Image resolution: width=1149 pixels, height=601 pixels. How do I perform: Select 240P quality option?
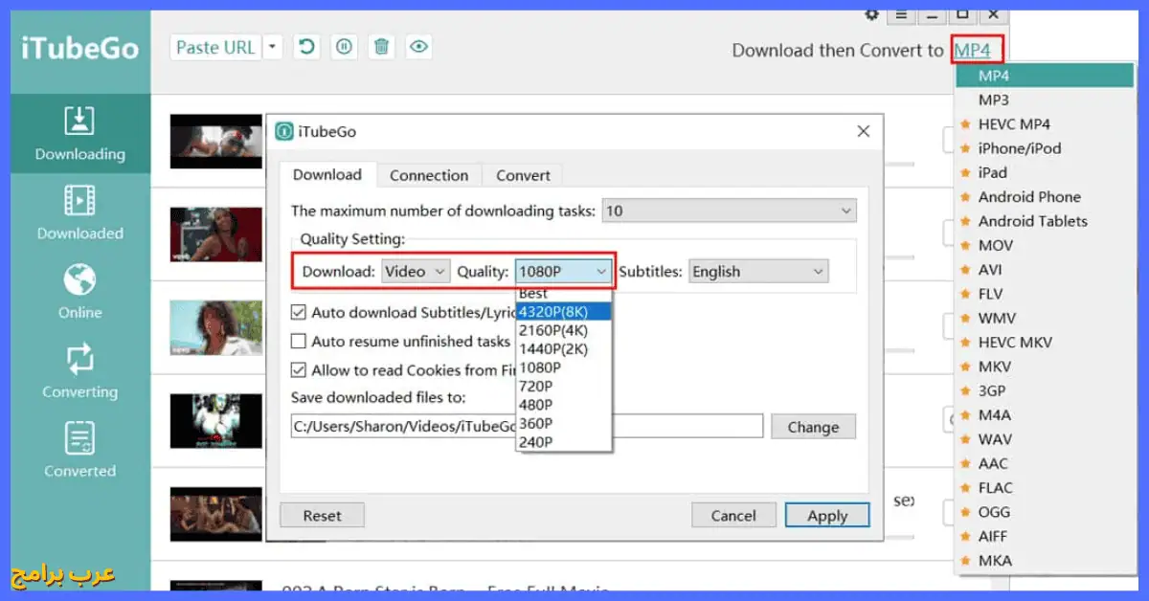pos(564,442)
